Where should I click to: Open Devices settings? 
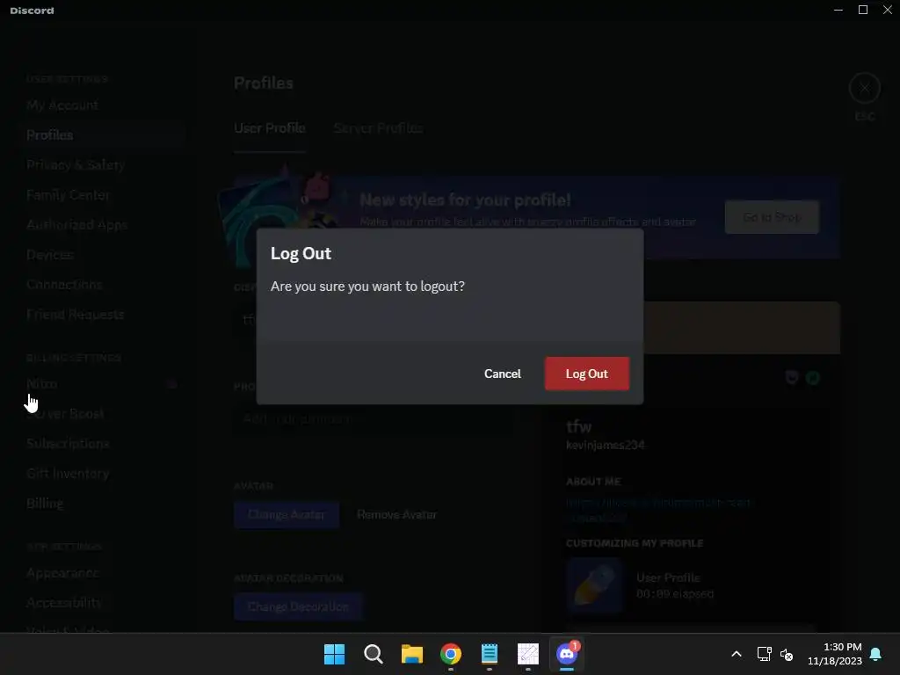[50, 254]
